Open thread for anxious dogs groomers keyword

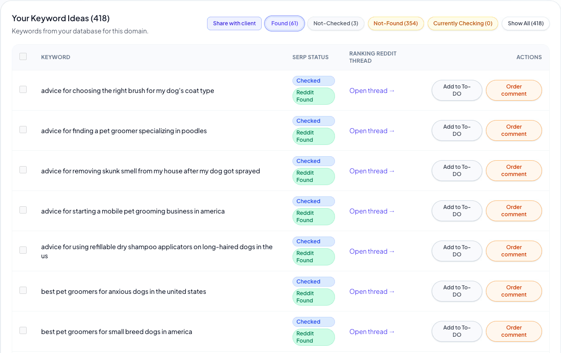[x=372, y=292]
